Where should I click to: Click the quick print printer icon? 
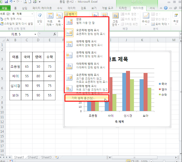(35, 2)
